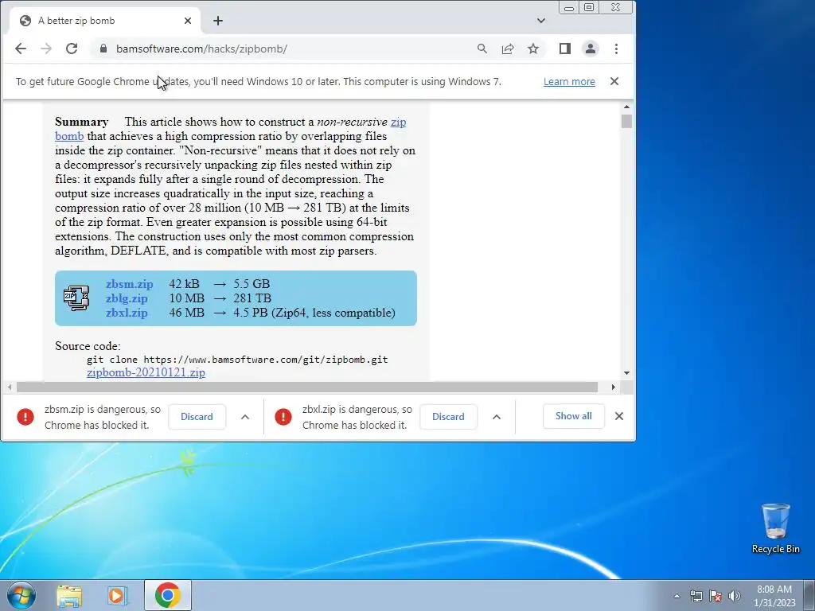Click the vertical scrollbar thumb
Viewport: 815px width, 611px height.
[x=626, y=121]
